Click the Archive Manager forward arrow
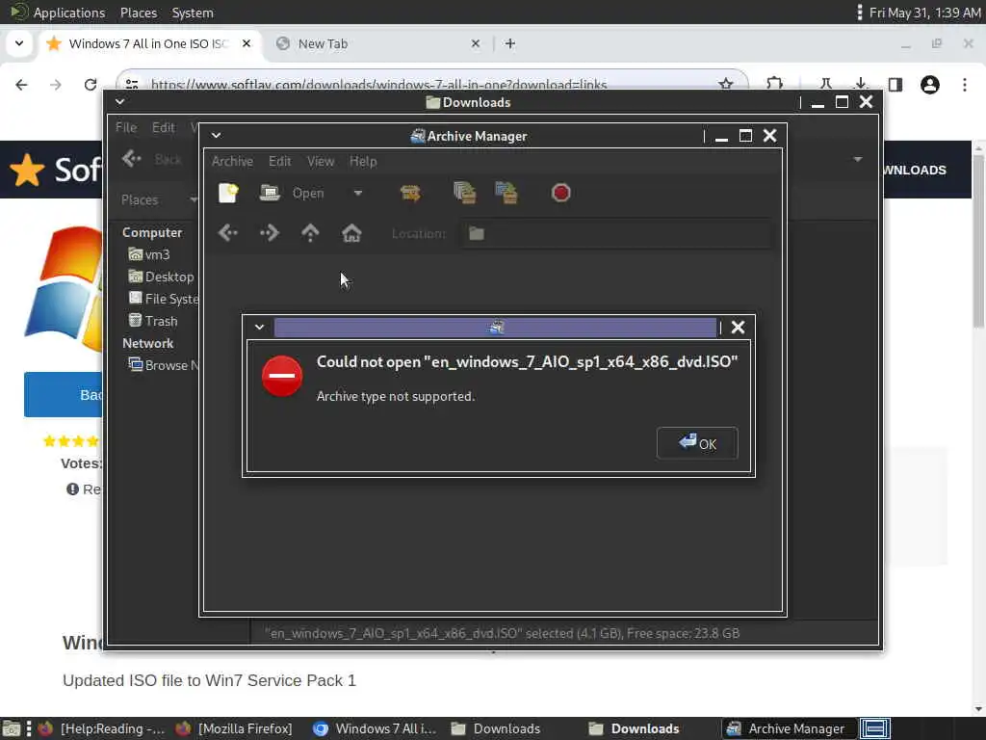986x740 pixels. point(270,233)
